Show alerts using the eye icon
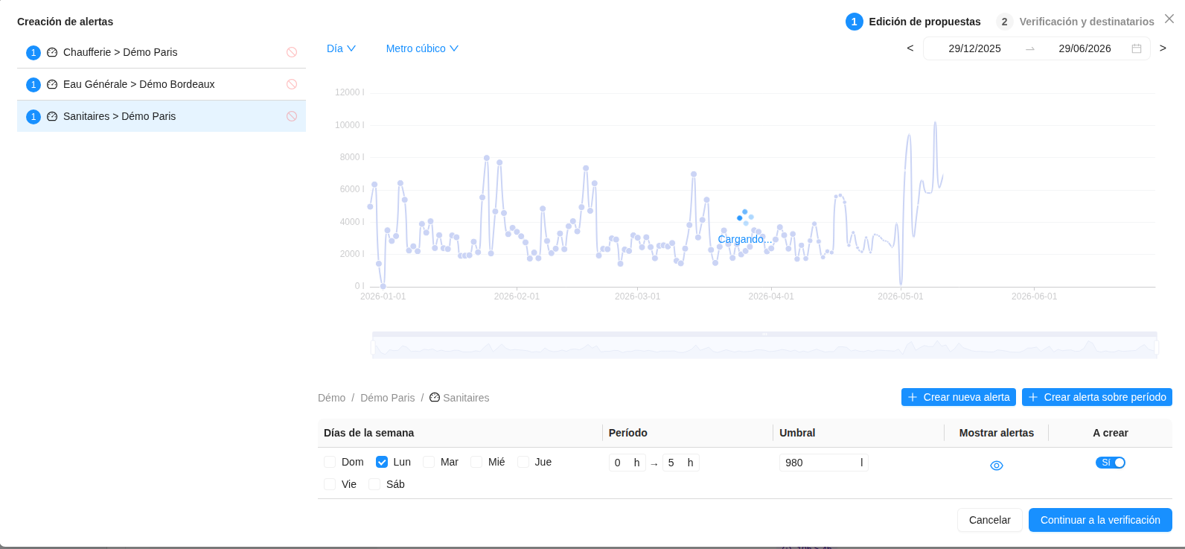 [x=997, y=466]
